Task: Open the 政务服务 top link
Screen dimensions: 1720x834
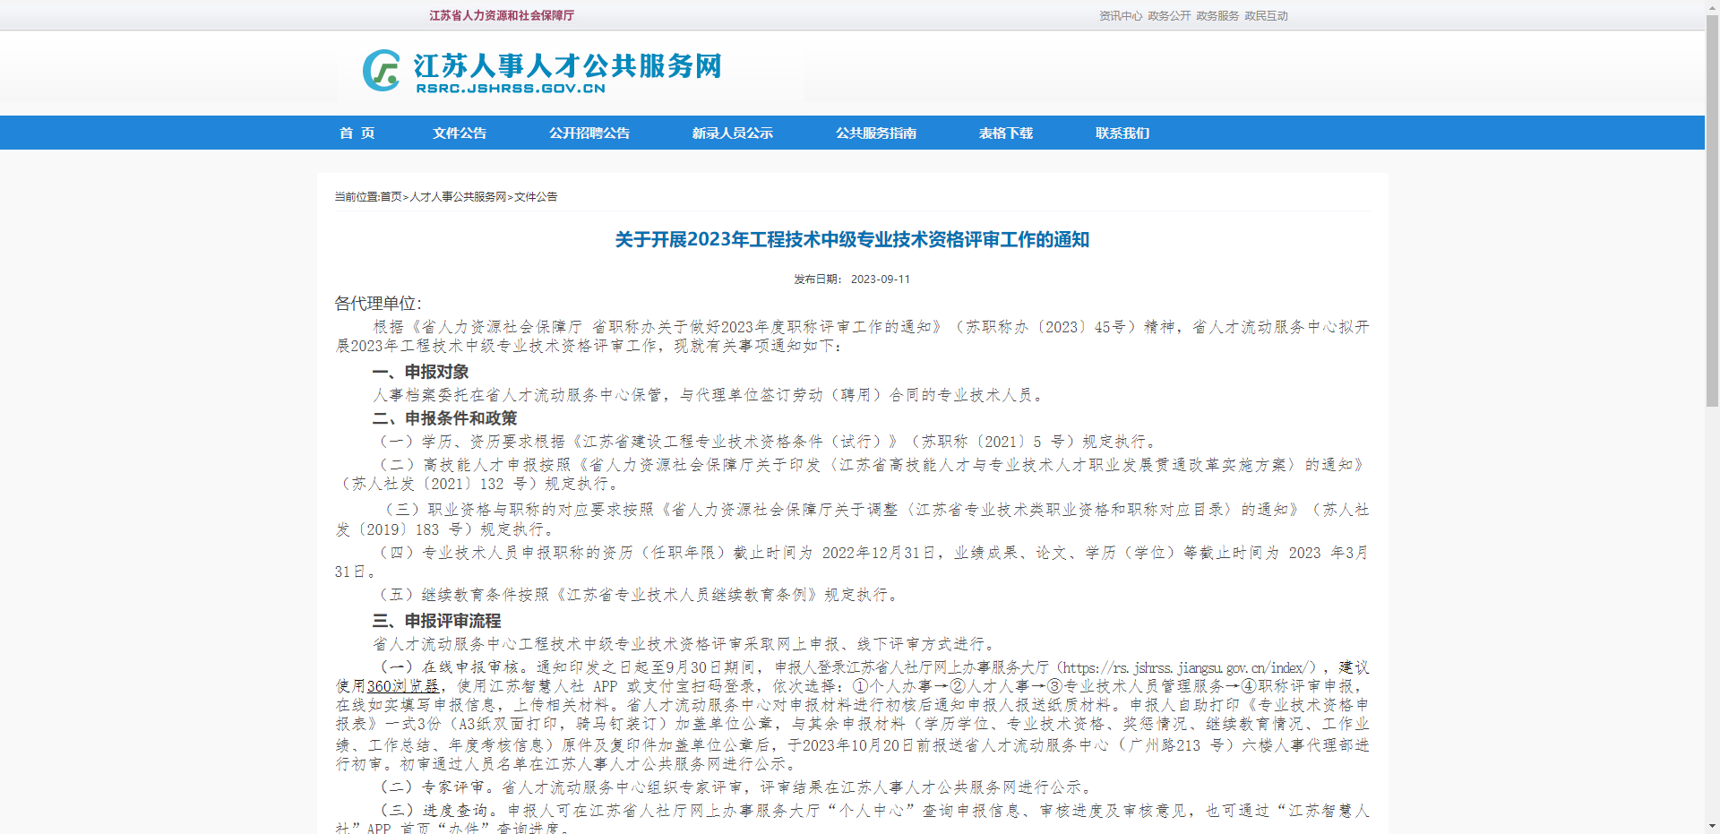Action: (1217, 16)
